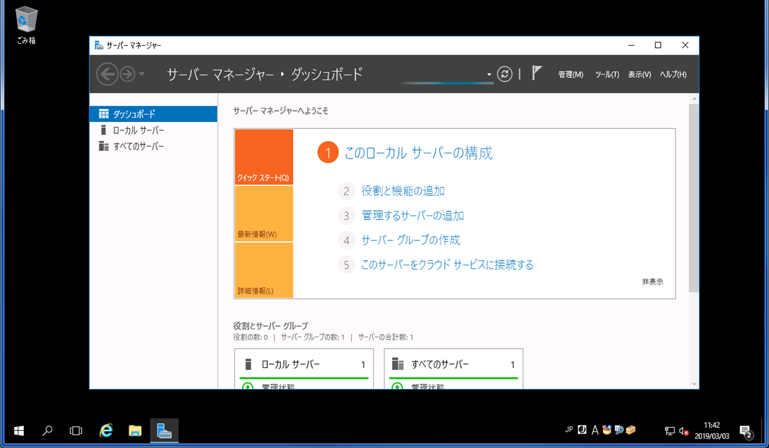Open the network status tray icon
Image resolution: width=769 pixels, height=448 pixels.
tap(669, 430)
